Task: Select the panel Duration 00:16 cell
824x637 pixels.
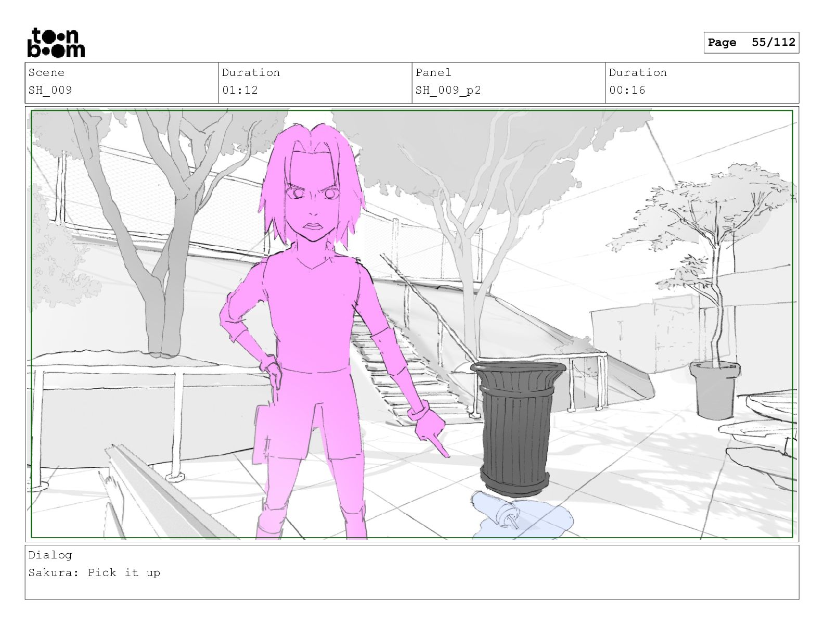Action: (x=702, y=83)
